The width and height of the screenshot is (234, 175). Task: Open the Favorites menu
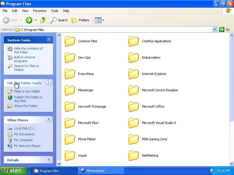click(x=40, y=11)
